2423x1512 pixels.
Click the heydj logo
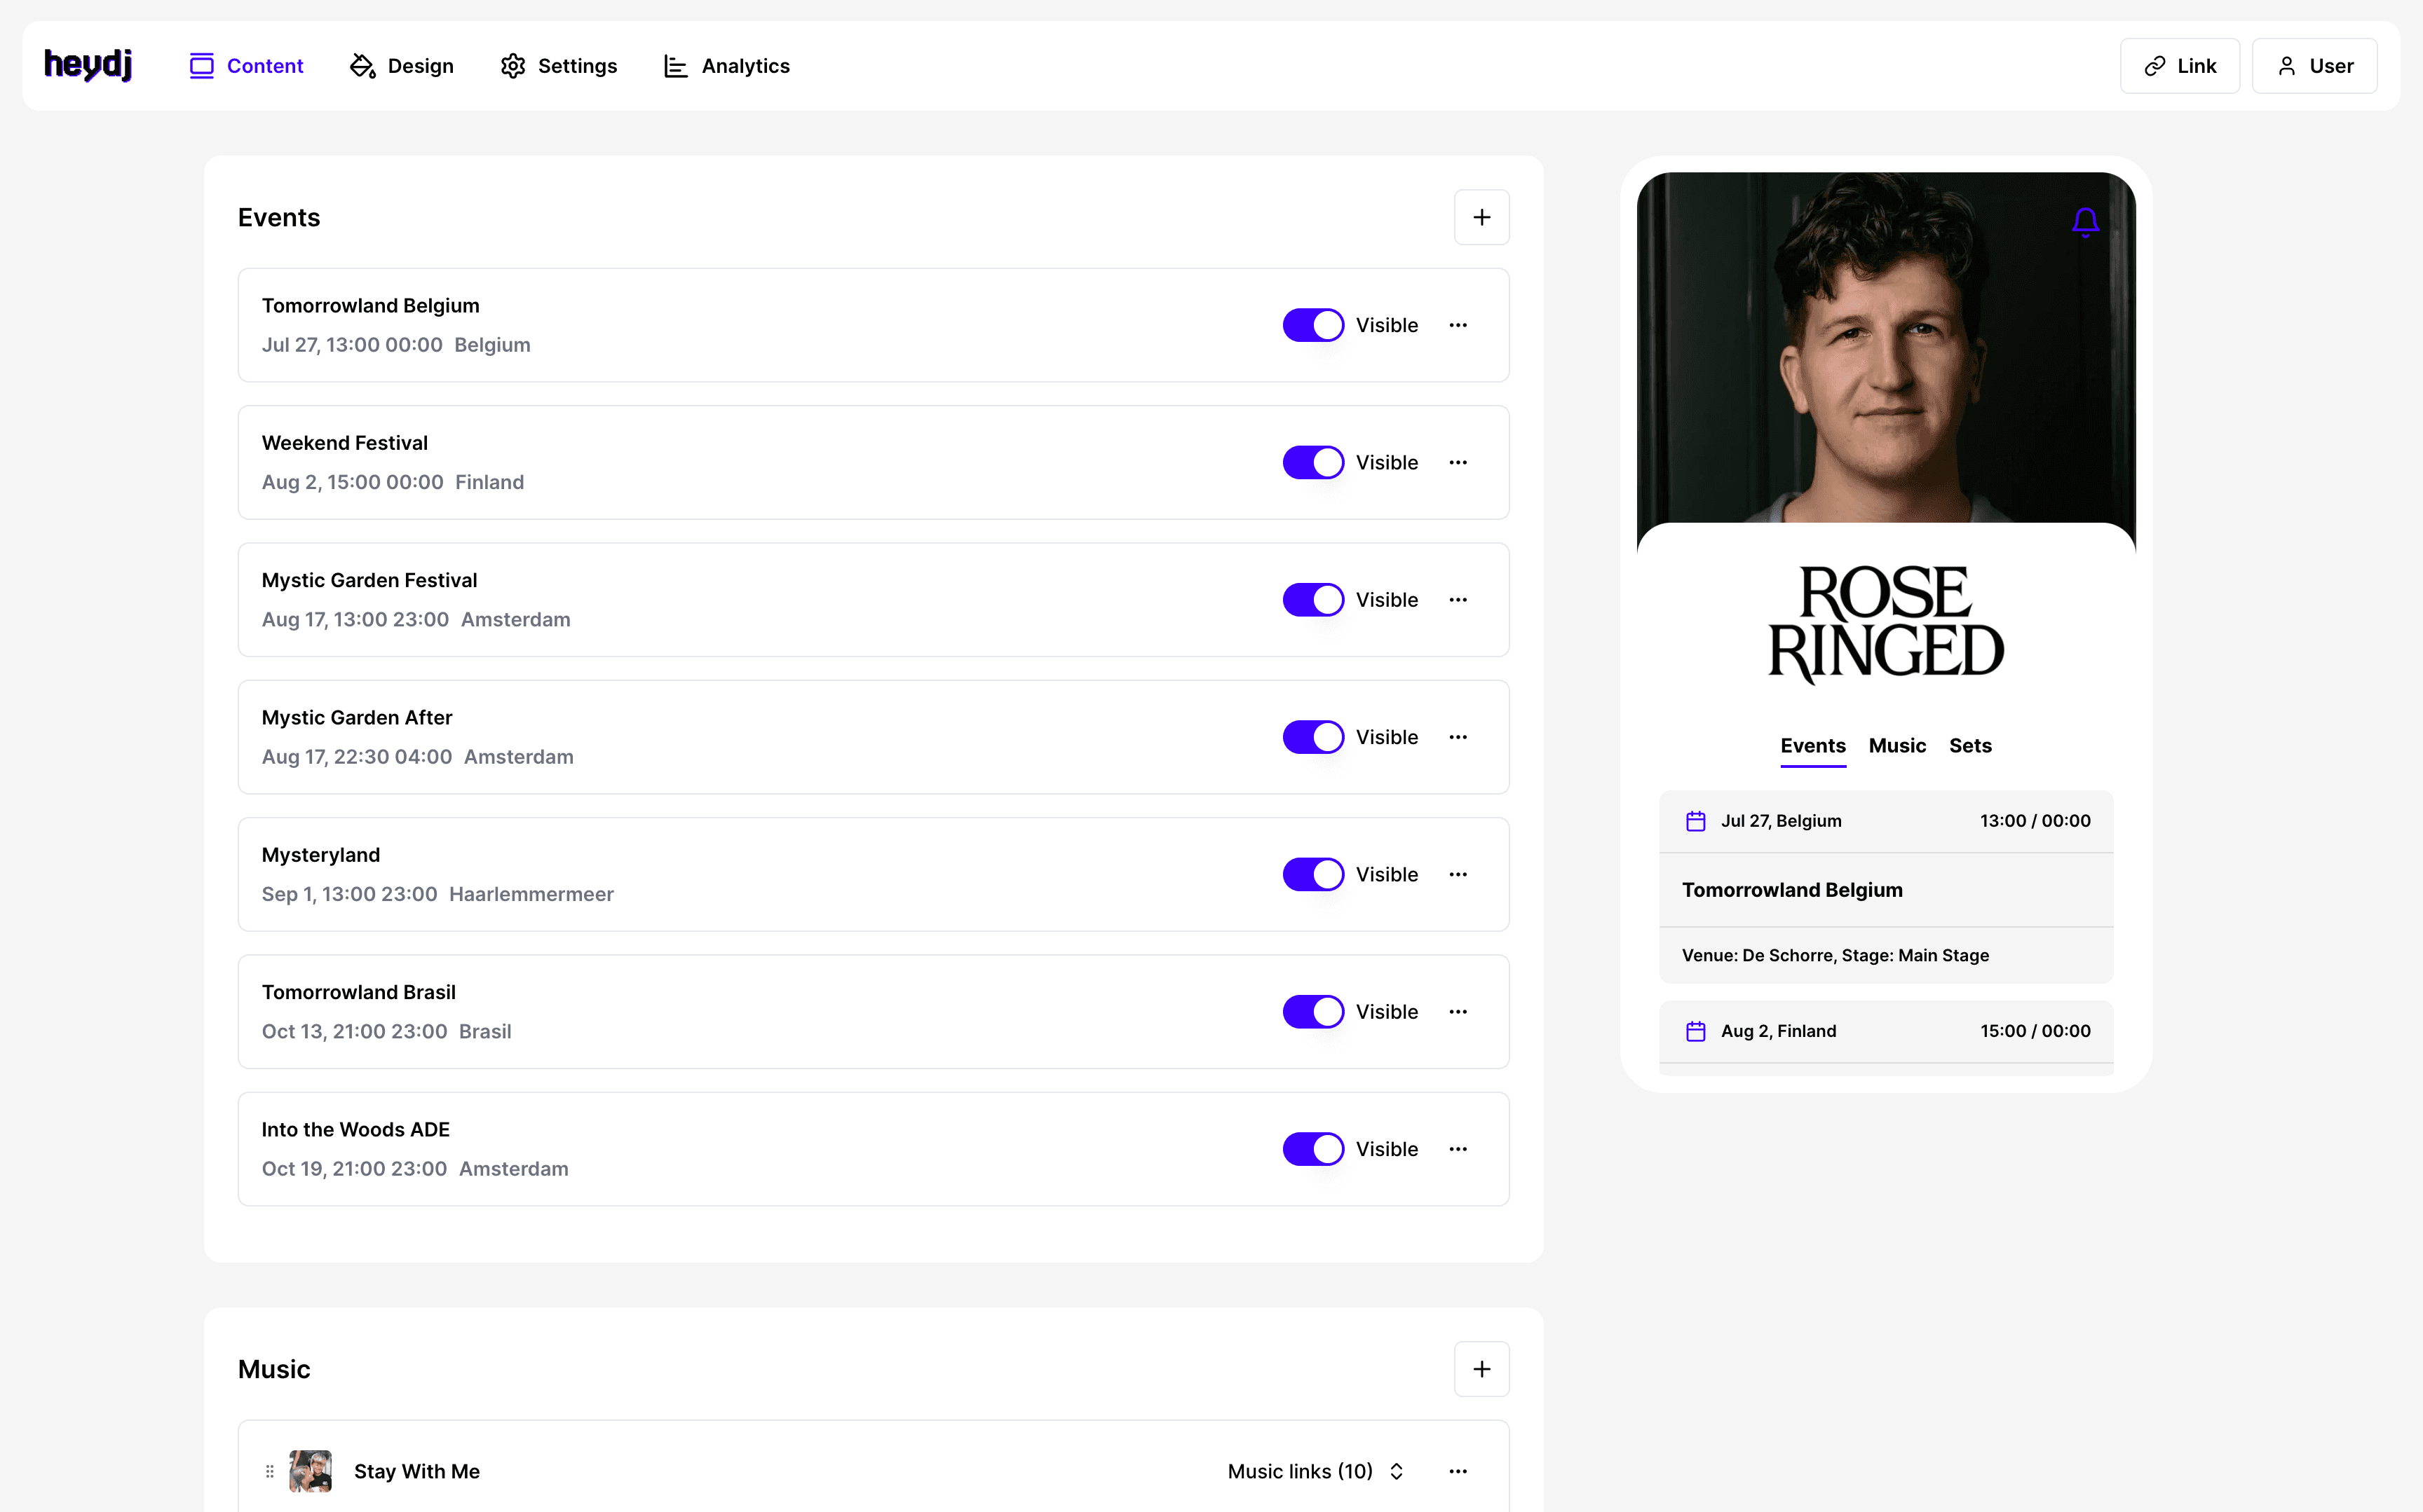click(88, 65)
